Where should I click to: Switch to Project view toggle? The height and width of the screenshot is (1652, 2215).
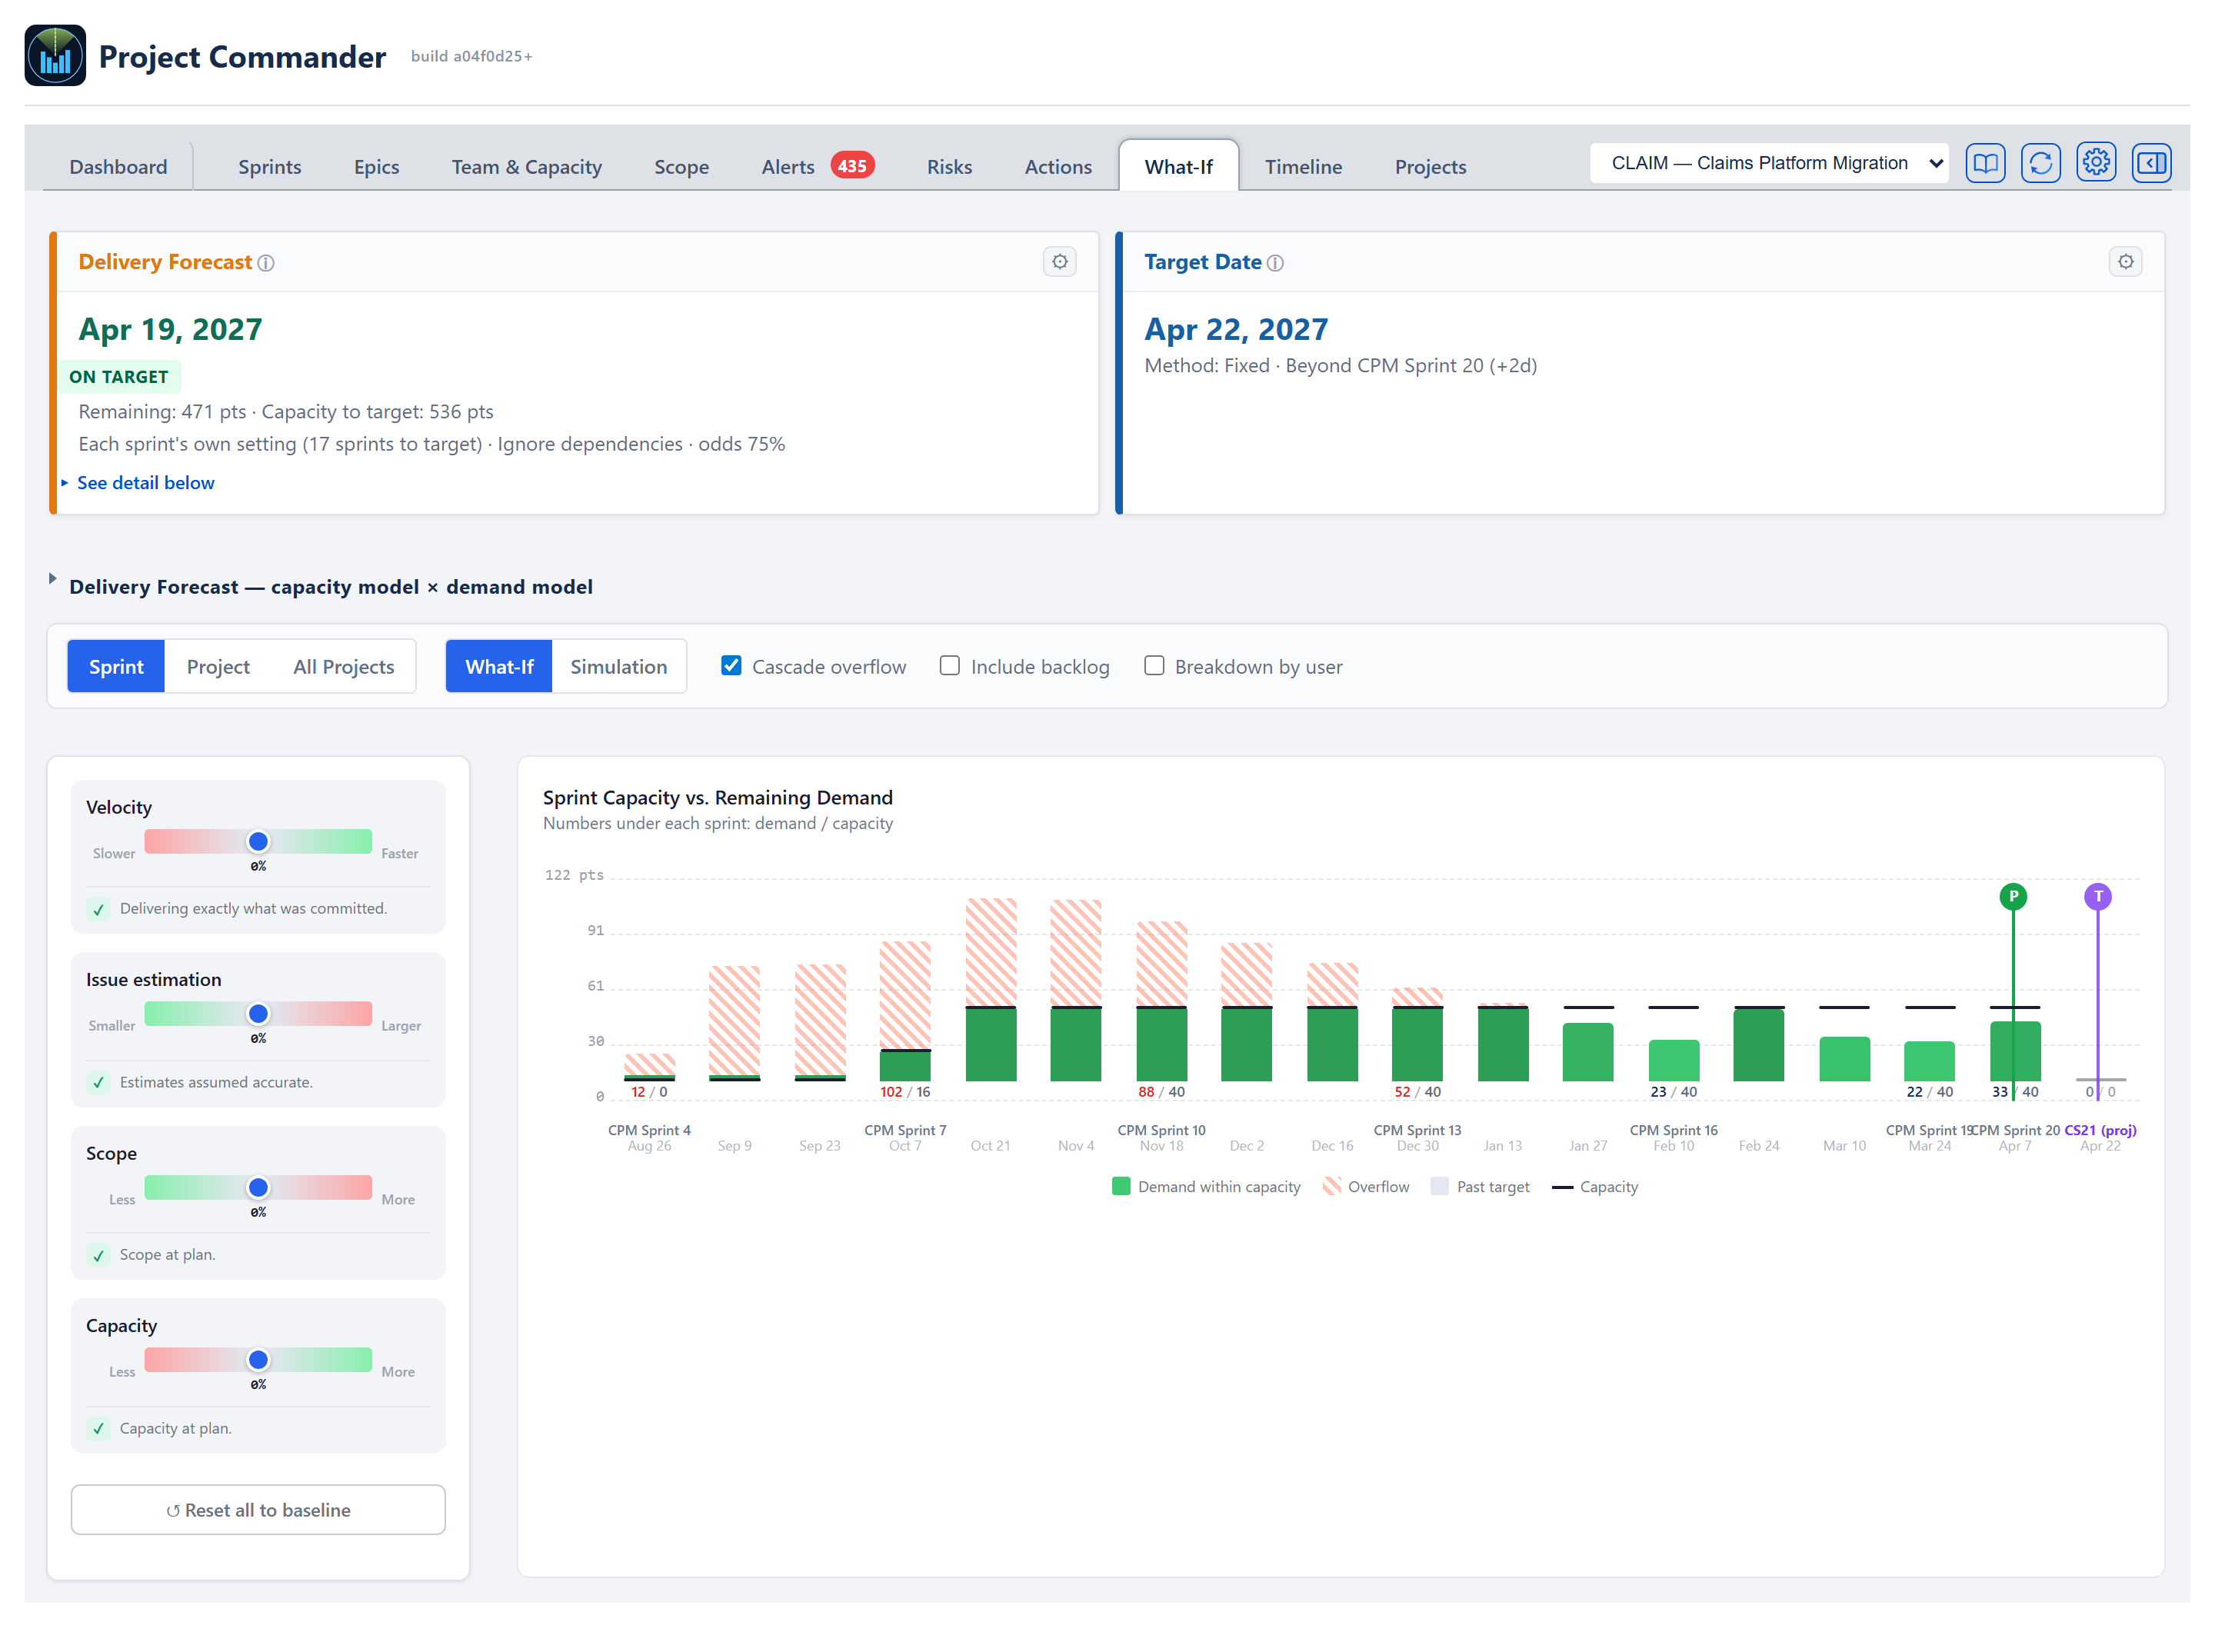point(218,666)
